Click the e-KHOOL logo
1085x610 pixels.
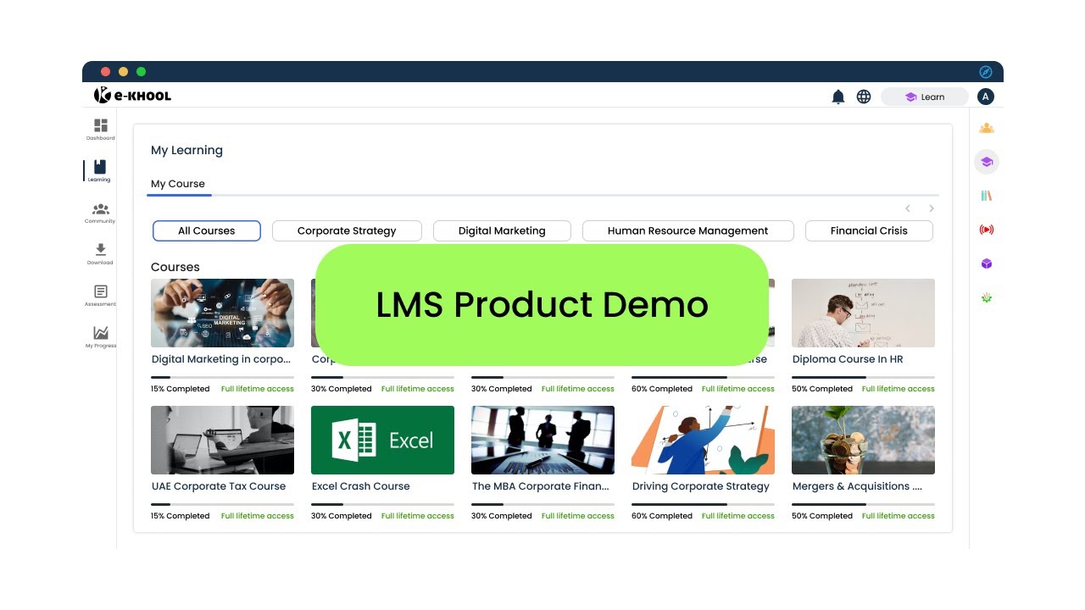pos(133,96)
